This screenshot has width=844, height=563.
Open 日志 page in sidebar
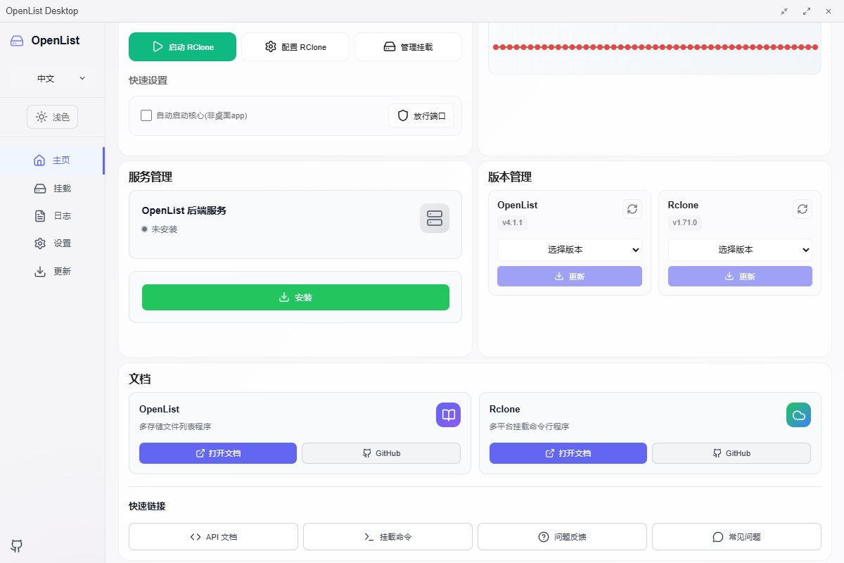[52, 216]
